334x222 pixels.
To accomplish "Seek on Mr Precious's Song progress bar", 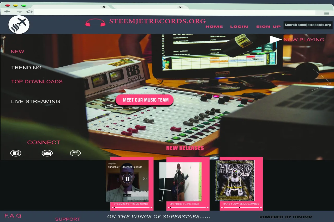I will [188, 207].
